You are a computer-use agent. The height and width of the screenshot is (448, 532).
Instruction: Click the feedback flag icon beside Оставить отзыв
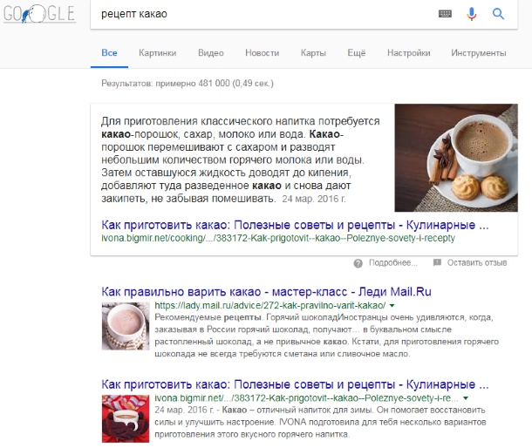click(x=437, y=262)
